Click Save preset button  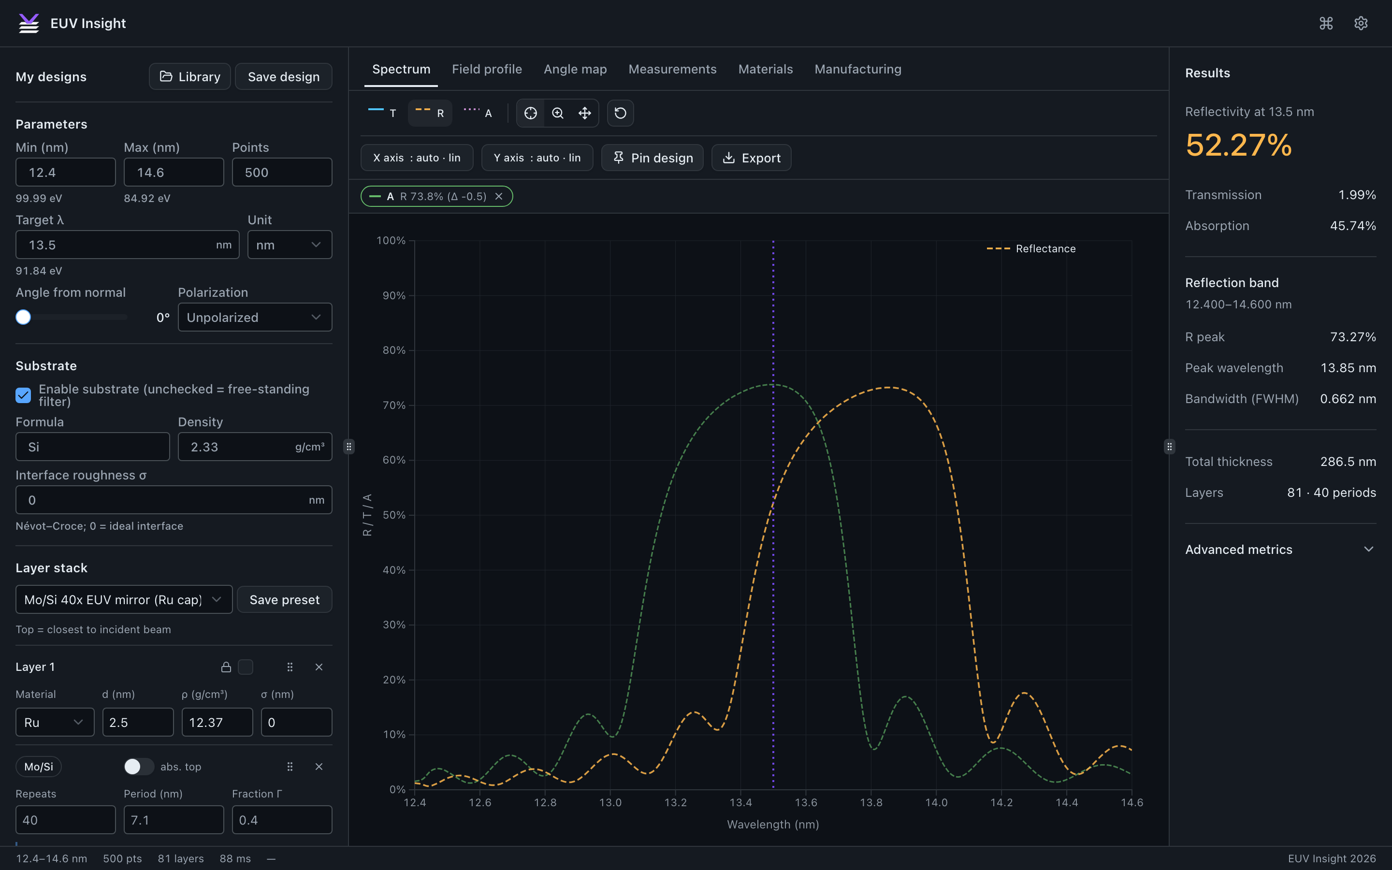pos(284,599)
